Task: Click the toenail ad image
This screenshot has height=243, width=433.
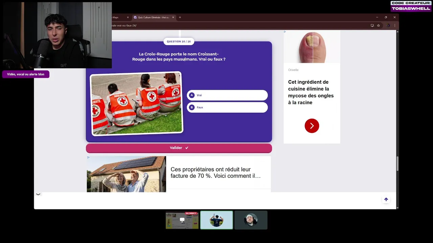Action: click(312, 47)
